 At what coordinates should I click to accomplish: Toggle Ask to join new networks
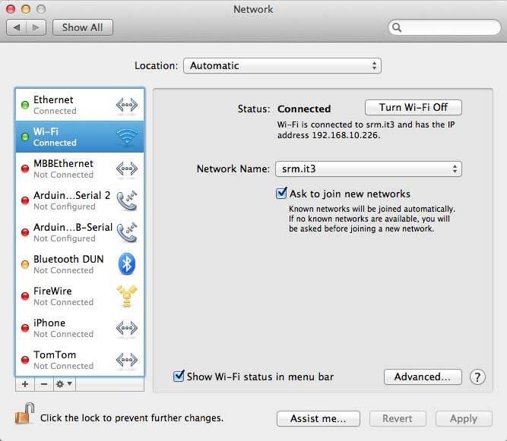point(281,194)
